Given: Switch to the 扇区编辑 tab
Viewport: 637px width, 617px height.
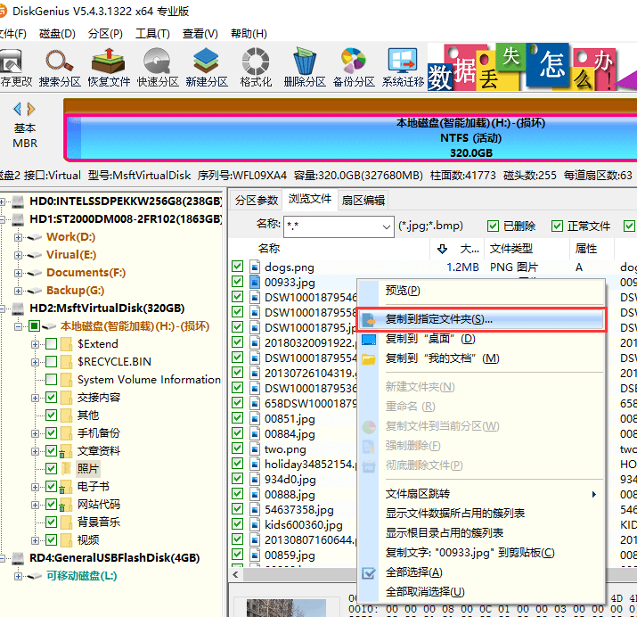Looking at the screenshot, I should click(x=363, y=200).
